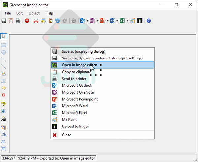Expand PowerPoint export dropdown arrow
Image resolution: width=198 pixels, height=162 pixels.
pos(108,21)
